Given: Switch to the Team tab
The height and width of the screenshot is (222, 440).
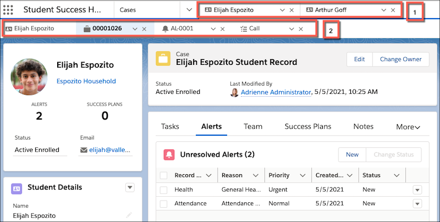Looking at the screenshot, I should point(253,126).
